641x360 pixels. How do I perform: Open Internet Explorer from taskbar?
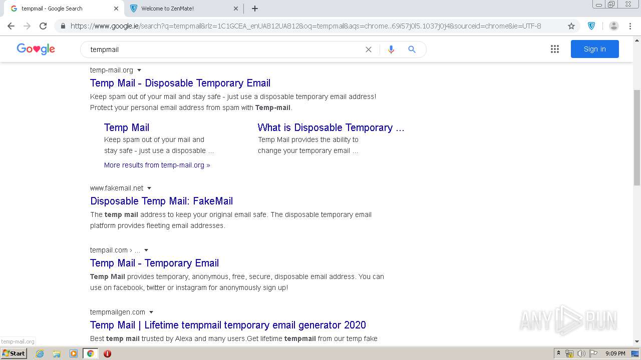click(40, 353)
